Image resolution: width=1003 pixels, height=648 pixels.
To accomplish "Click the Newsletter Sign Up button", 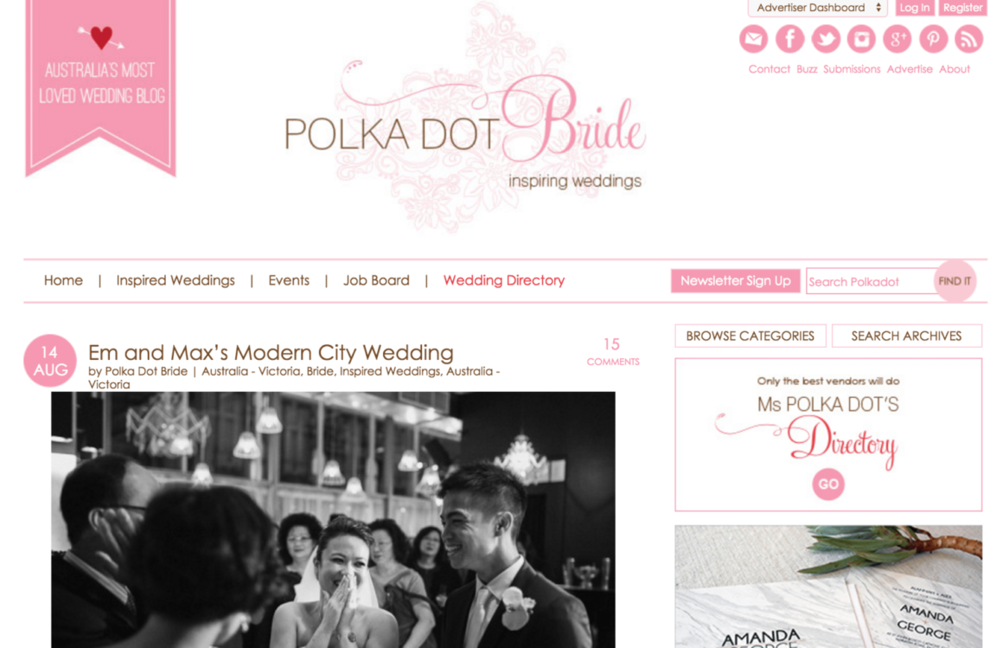I will (x=736, y=281).
